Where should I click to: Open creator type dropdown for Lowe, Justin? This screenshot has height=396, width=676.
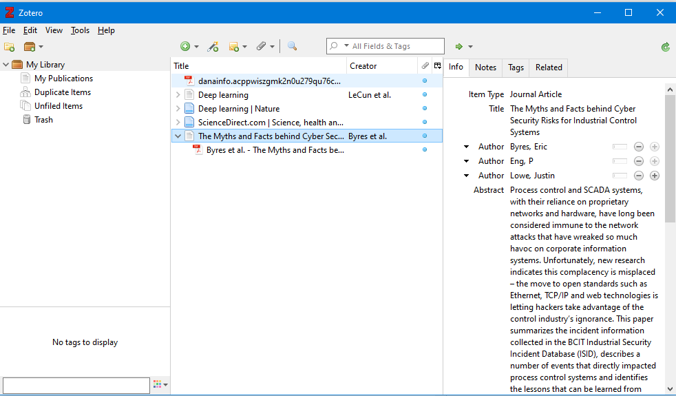point(466,176)
